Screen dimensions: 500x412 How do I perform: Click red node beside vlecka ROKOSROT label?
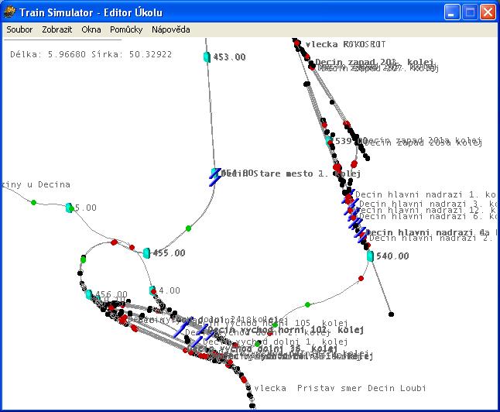pos(297,43)
